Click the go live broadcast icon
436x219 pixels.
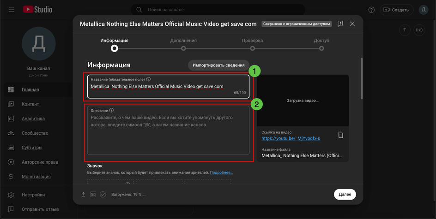(x=419, y=30)
